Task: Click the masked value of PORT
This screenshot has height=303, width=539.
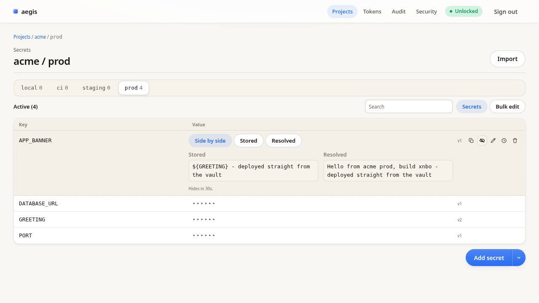Action: point(204,236)
